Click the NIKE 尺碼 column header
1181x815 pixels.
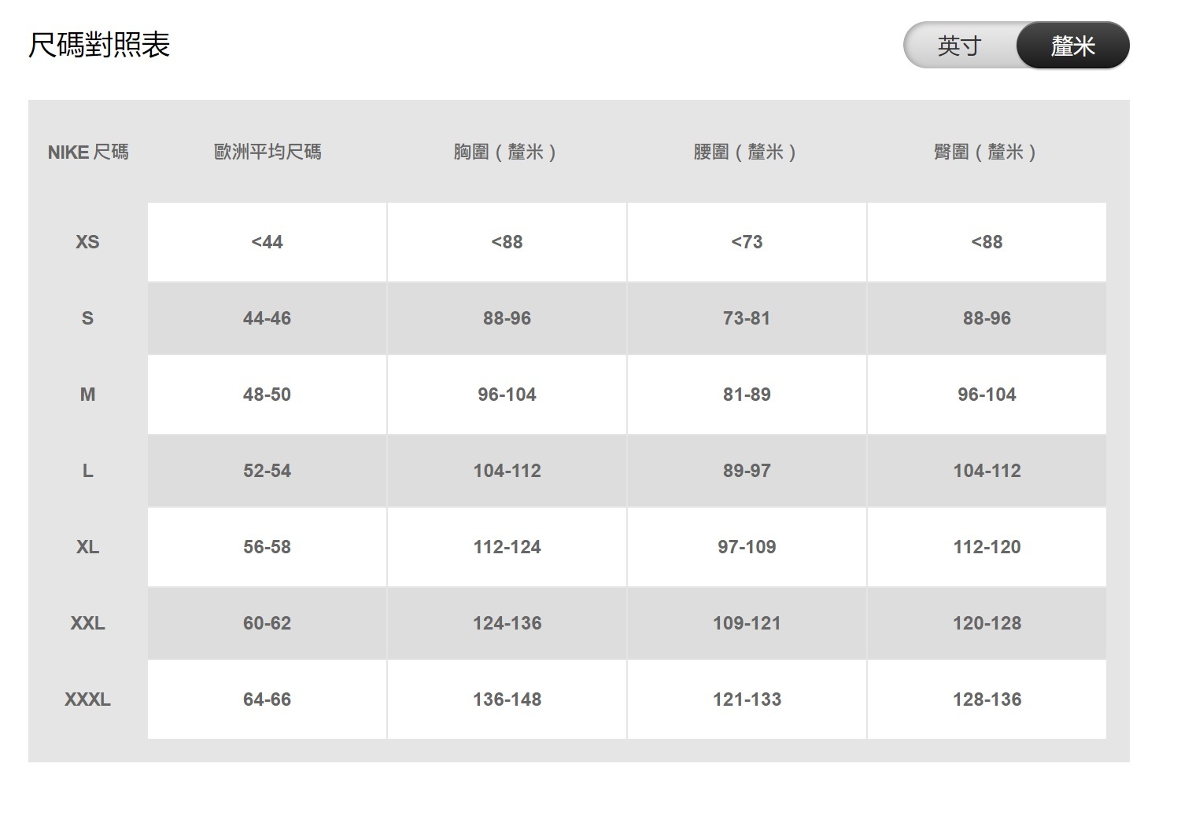(88, 152)
